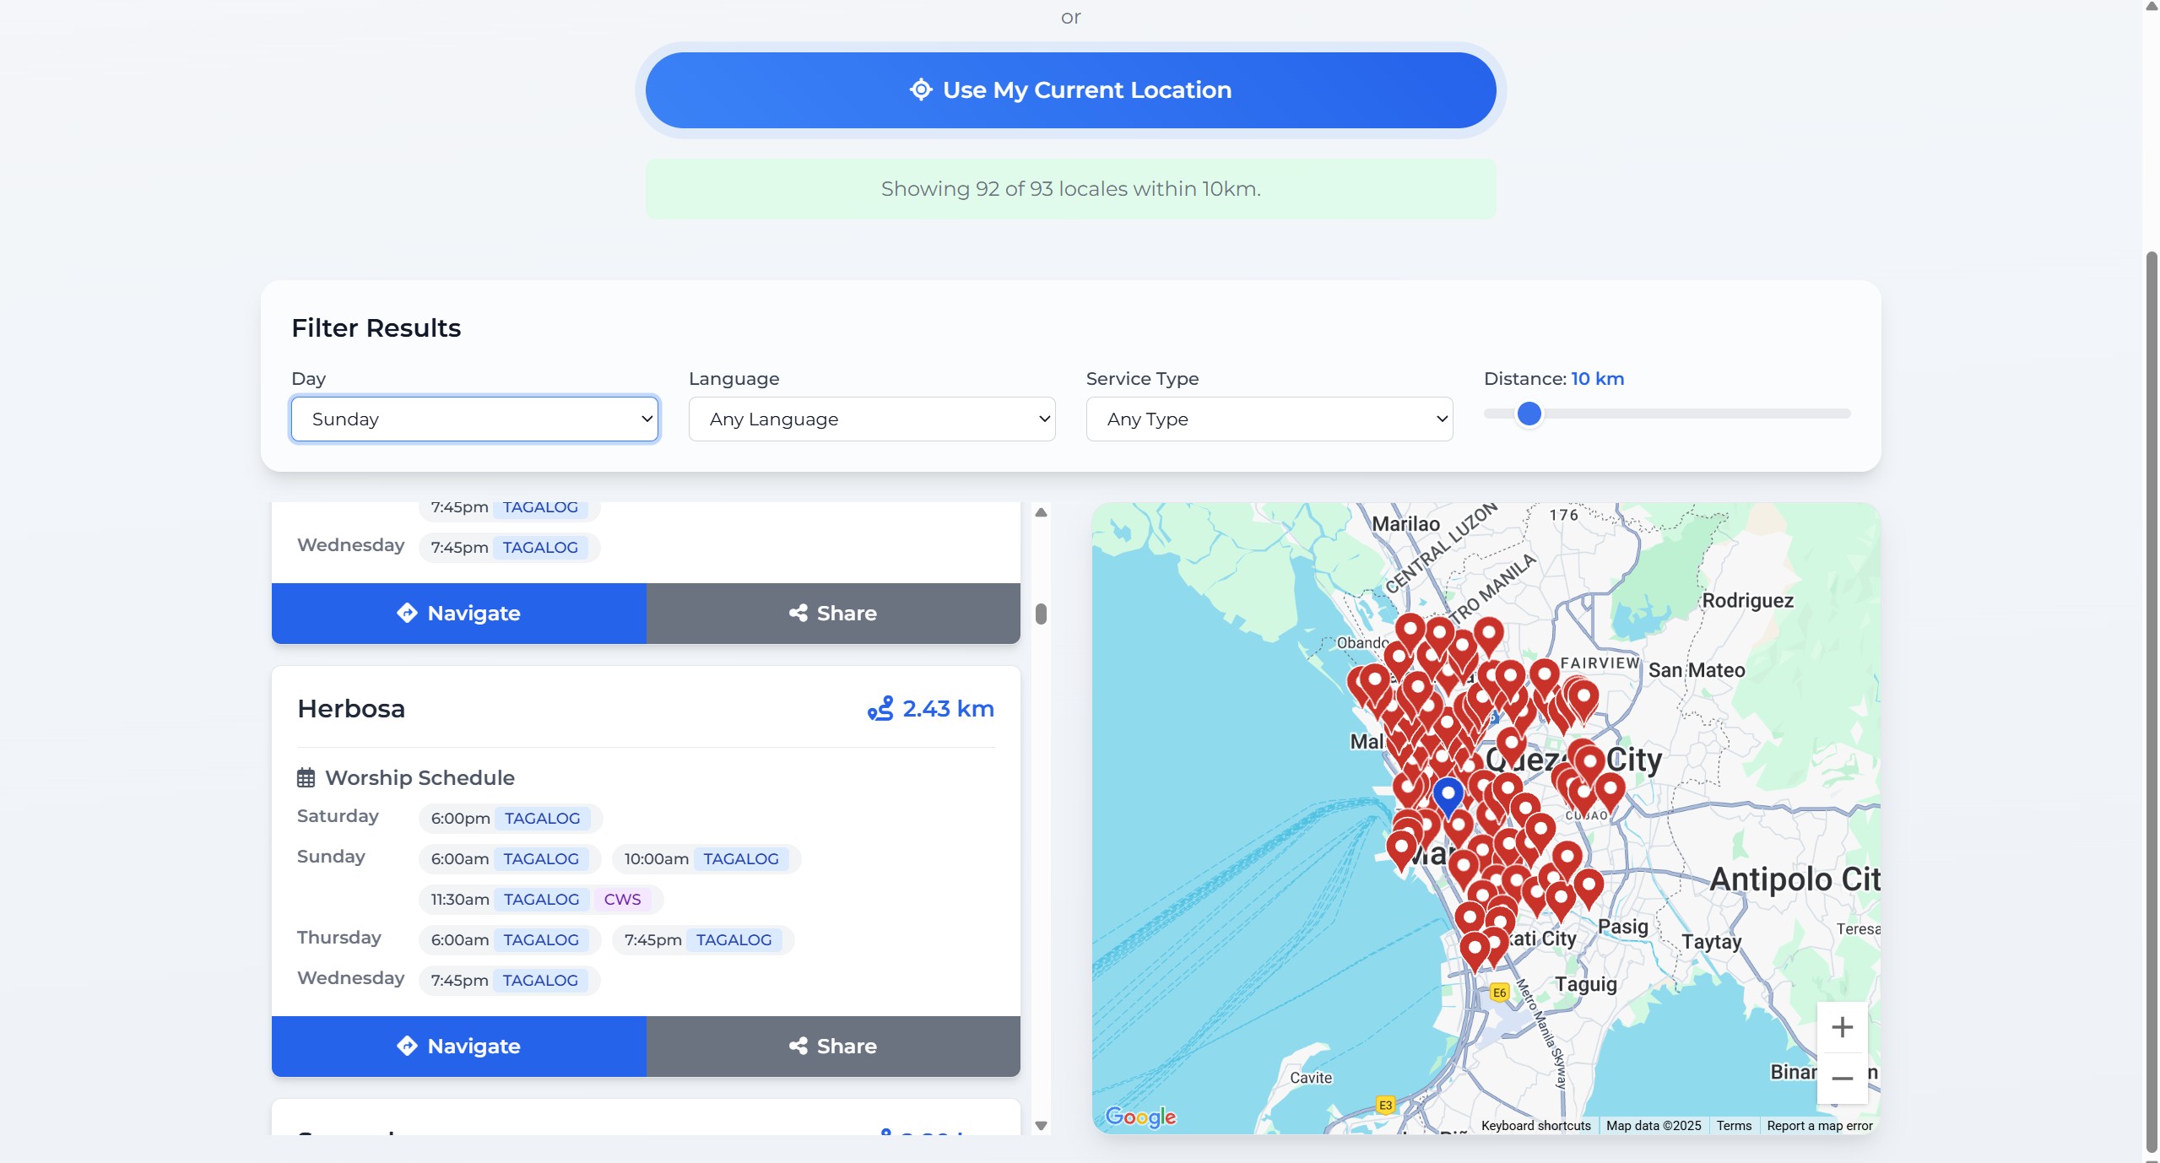
Task: Click the crosshair location icon
Action: 921,89
